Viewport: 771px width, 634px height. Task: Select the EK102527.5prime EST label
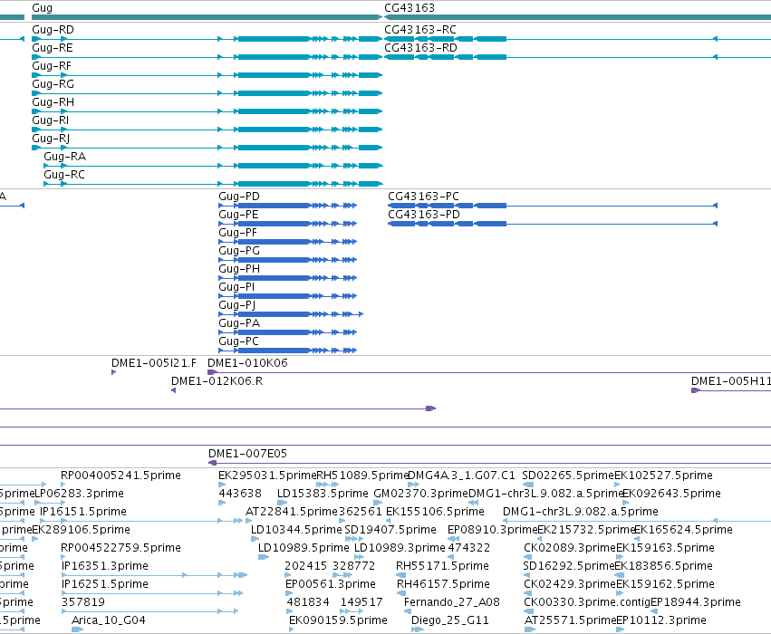(663, 475)
